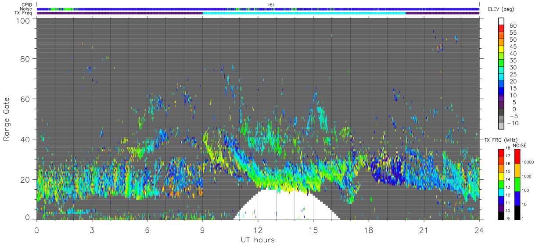Click noise legend value 100
Screen dimensions: 539x249
point(525,191)
